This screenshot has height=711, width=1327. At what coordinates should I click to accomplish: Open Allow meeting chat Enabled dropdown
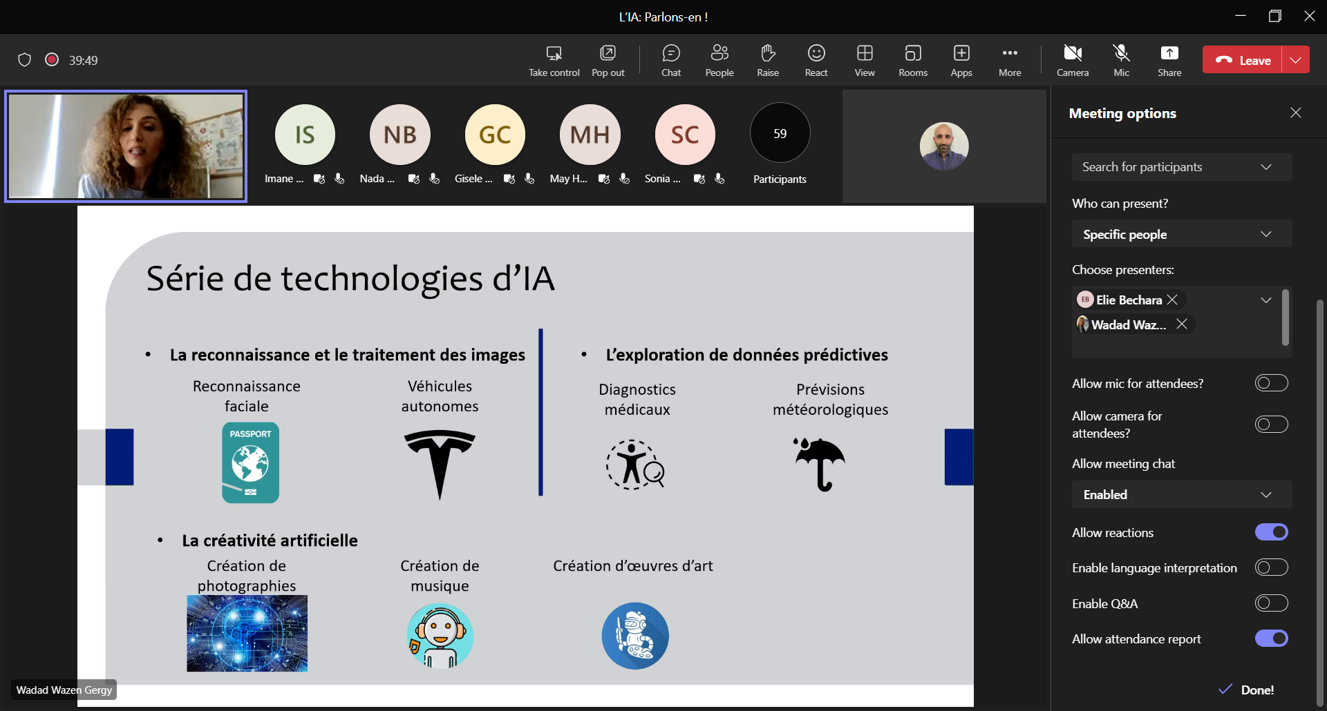point(1182,494)
